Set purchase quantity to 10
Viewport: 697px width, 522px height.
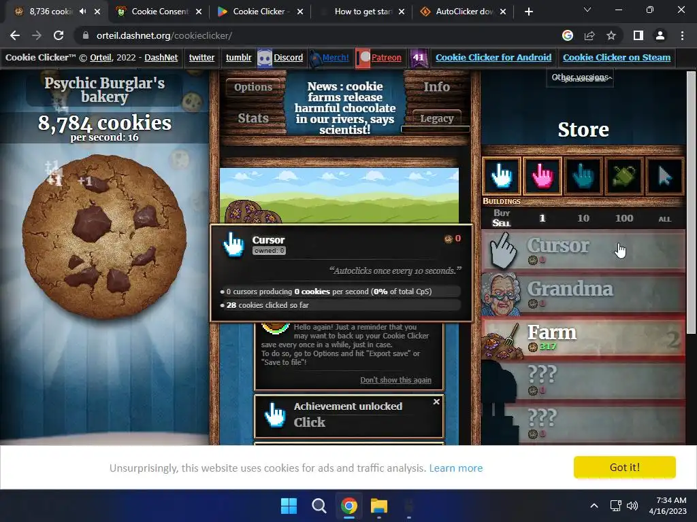tap(583, 218)
